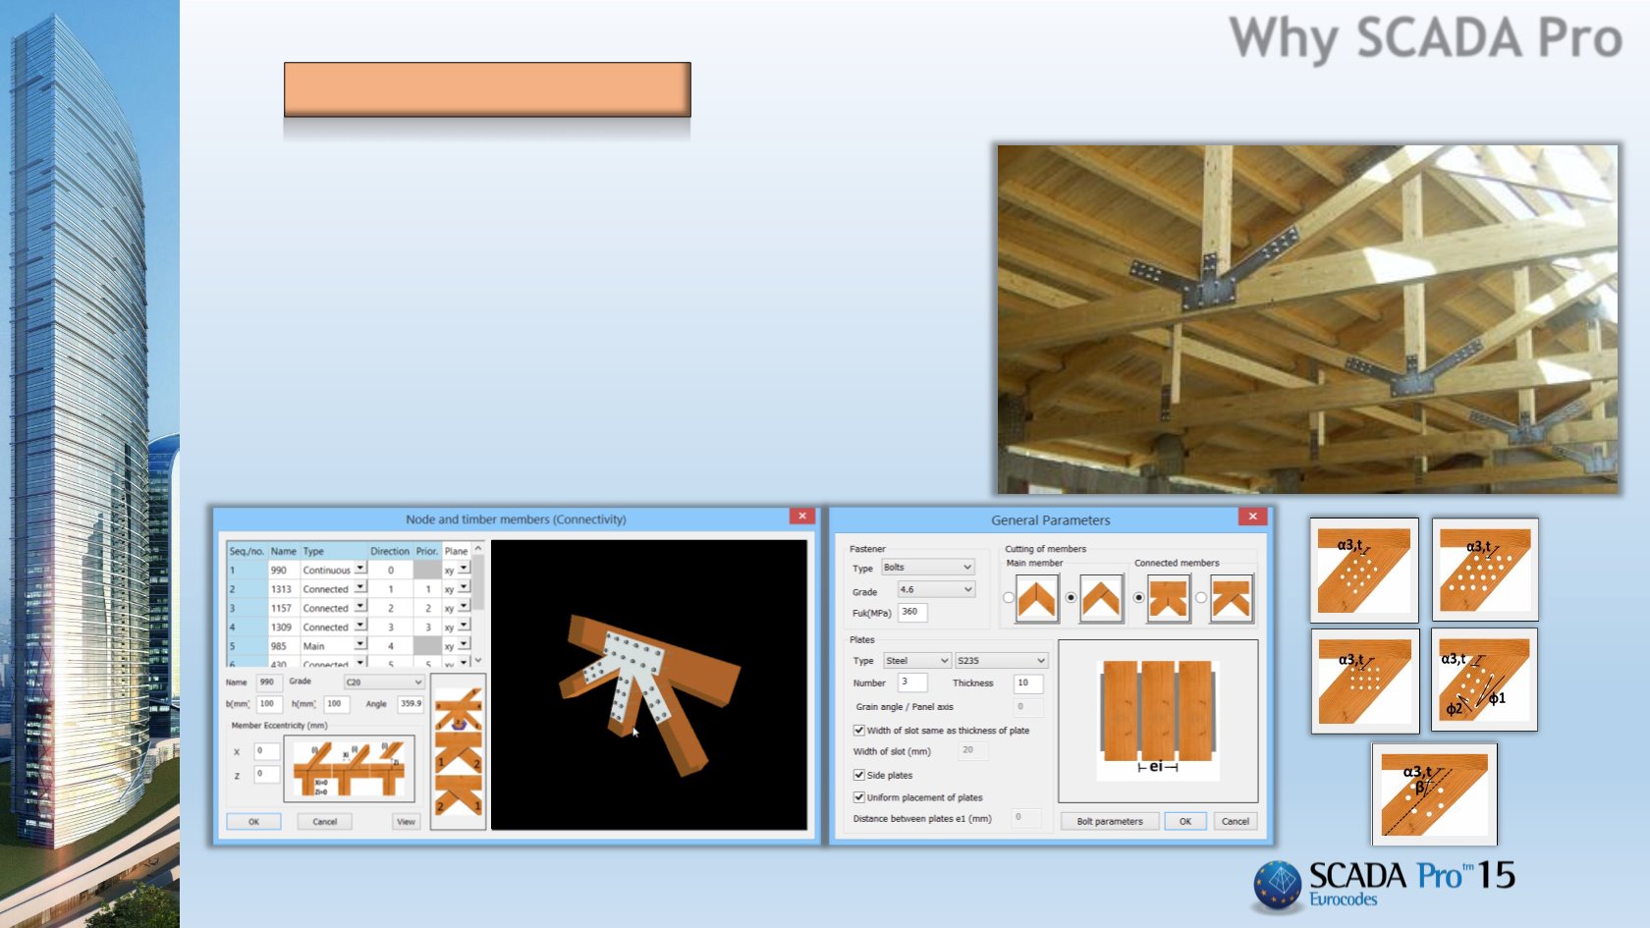Click the SCADA Pro 15 globe logo
Viewport: 1650px width, 928px height.
1277,886
